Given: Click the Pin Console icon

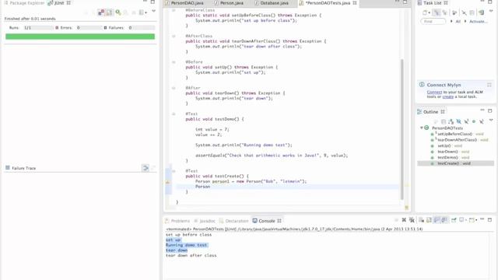Looking at the screenshot, I should pyautogui.click(x=454, y=219).
